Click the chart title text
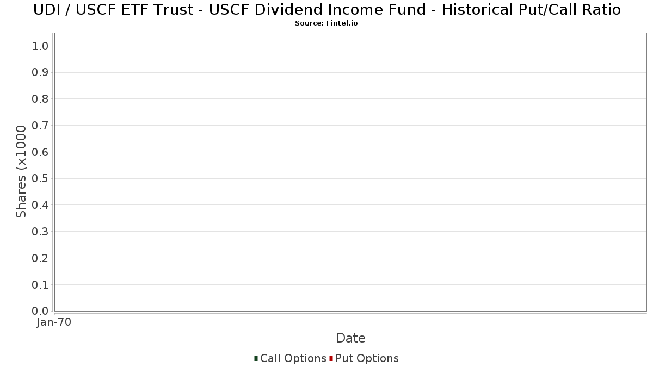Screen dimensions: 653x367 [x=327, y=10]
